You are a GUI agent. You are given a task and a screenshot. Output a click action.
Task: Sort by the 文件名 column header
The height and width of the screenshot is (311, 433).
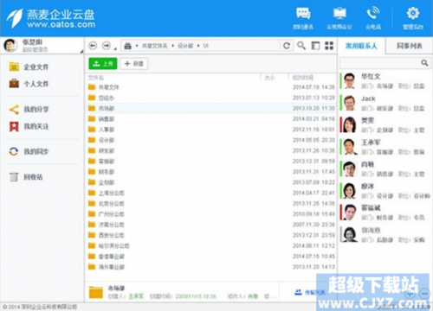click(96, 78)
